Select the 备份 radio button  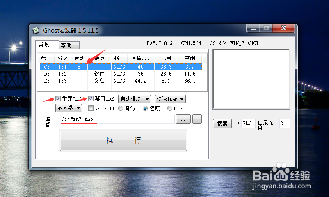[x=121, y=108]
